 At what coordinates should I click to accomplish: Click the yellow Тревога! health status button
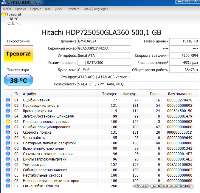tap(18, 54)
